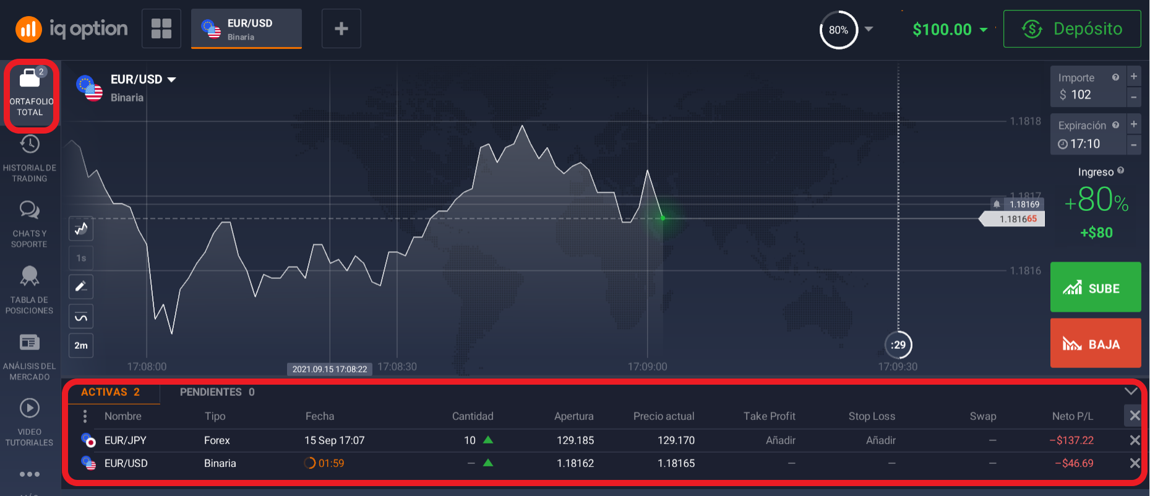Select the EUR/JPY position row name
The image size is (1150, 496).
126,440
